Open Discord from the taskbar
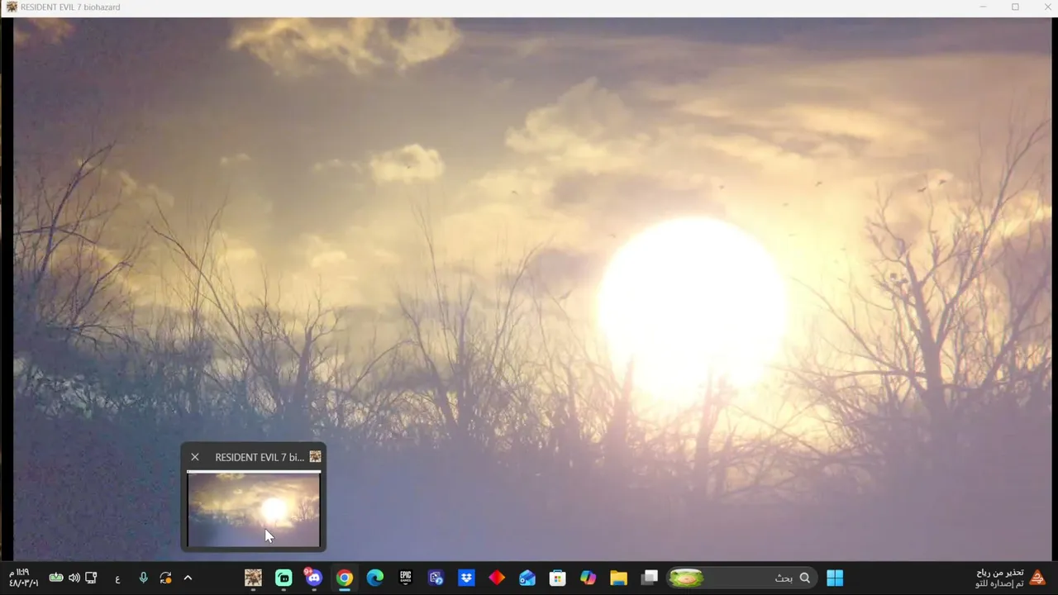 point(314,578)
